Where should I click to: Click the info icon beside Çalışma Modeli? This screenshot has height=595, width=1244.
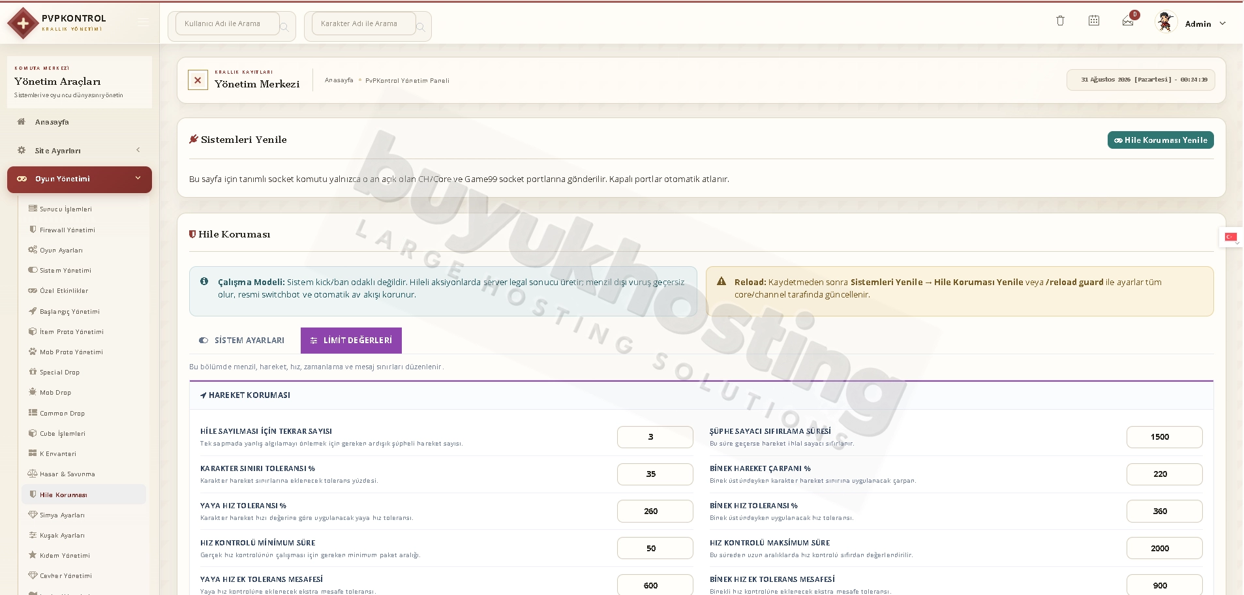204,281
